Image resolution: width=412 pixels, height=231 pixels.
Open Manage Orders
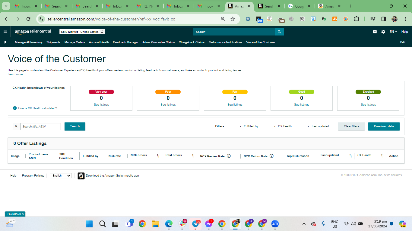(75, 42)
